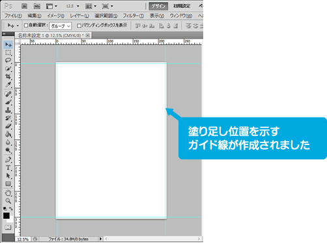Click the 12.5% zoom field in status bar
This screenshot has height=243, width=327.
click(x=23, y=239)
